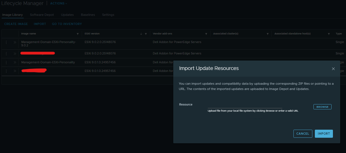Switch to the Software Depot tab

(42, 15)
